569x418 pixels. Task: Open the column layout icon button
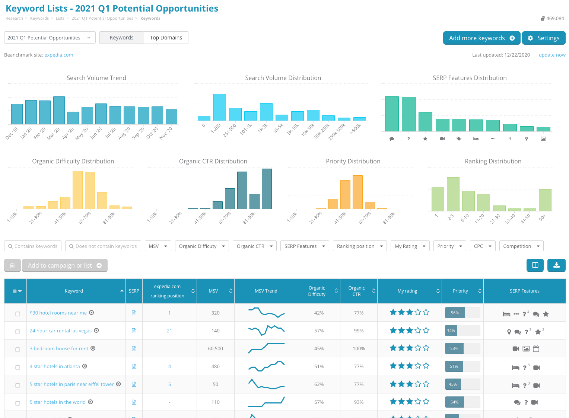coord(535,265)
